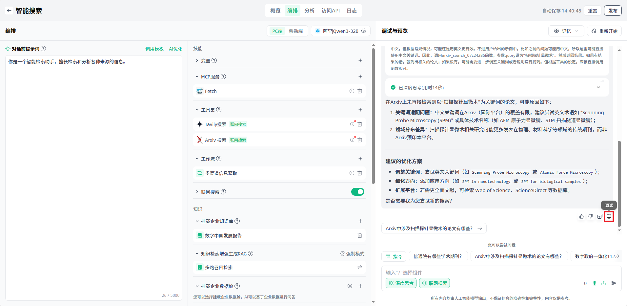Toggle 联网搜索 chip in chat input

click(434, 283)
